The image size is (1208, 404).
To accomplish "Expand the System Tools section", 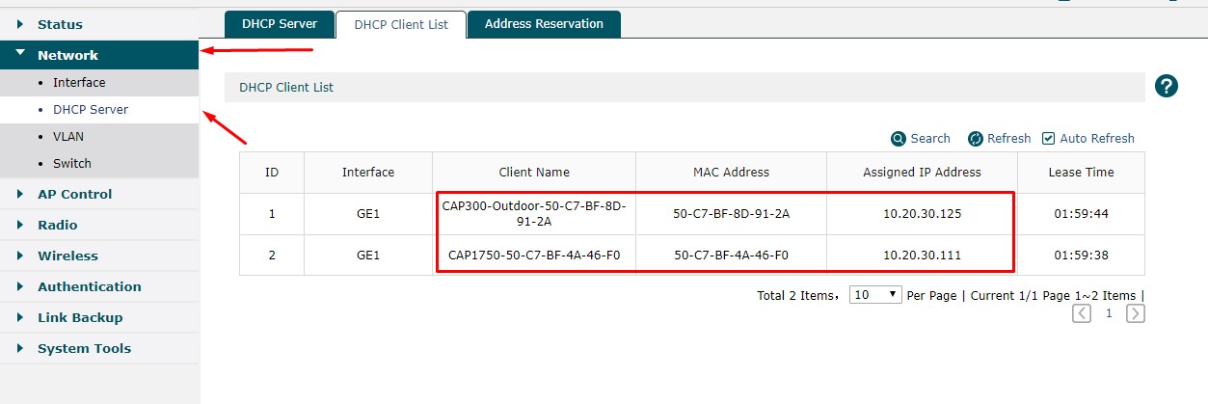I will pyautogui.click(x=84, y=348).
